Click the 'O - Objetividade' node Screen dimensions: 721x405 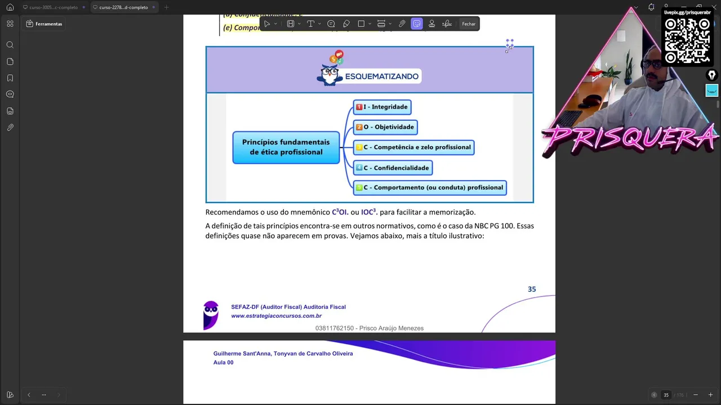pos(385,127)
